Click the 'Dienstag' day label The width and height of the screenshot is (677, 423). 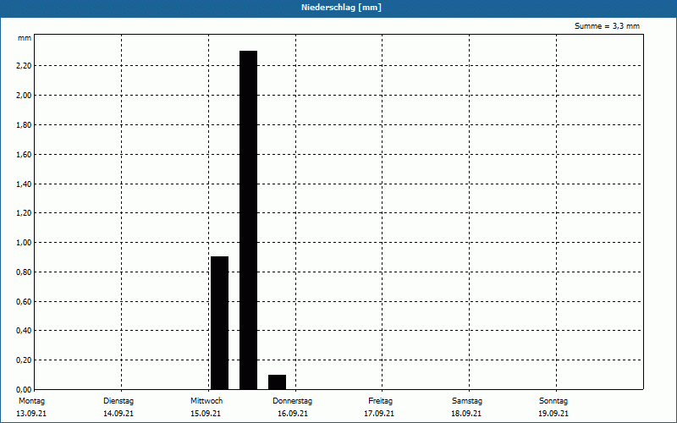point(118,401)
